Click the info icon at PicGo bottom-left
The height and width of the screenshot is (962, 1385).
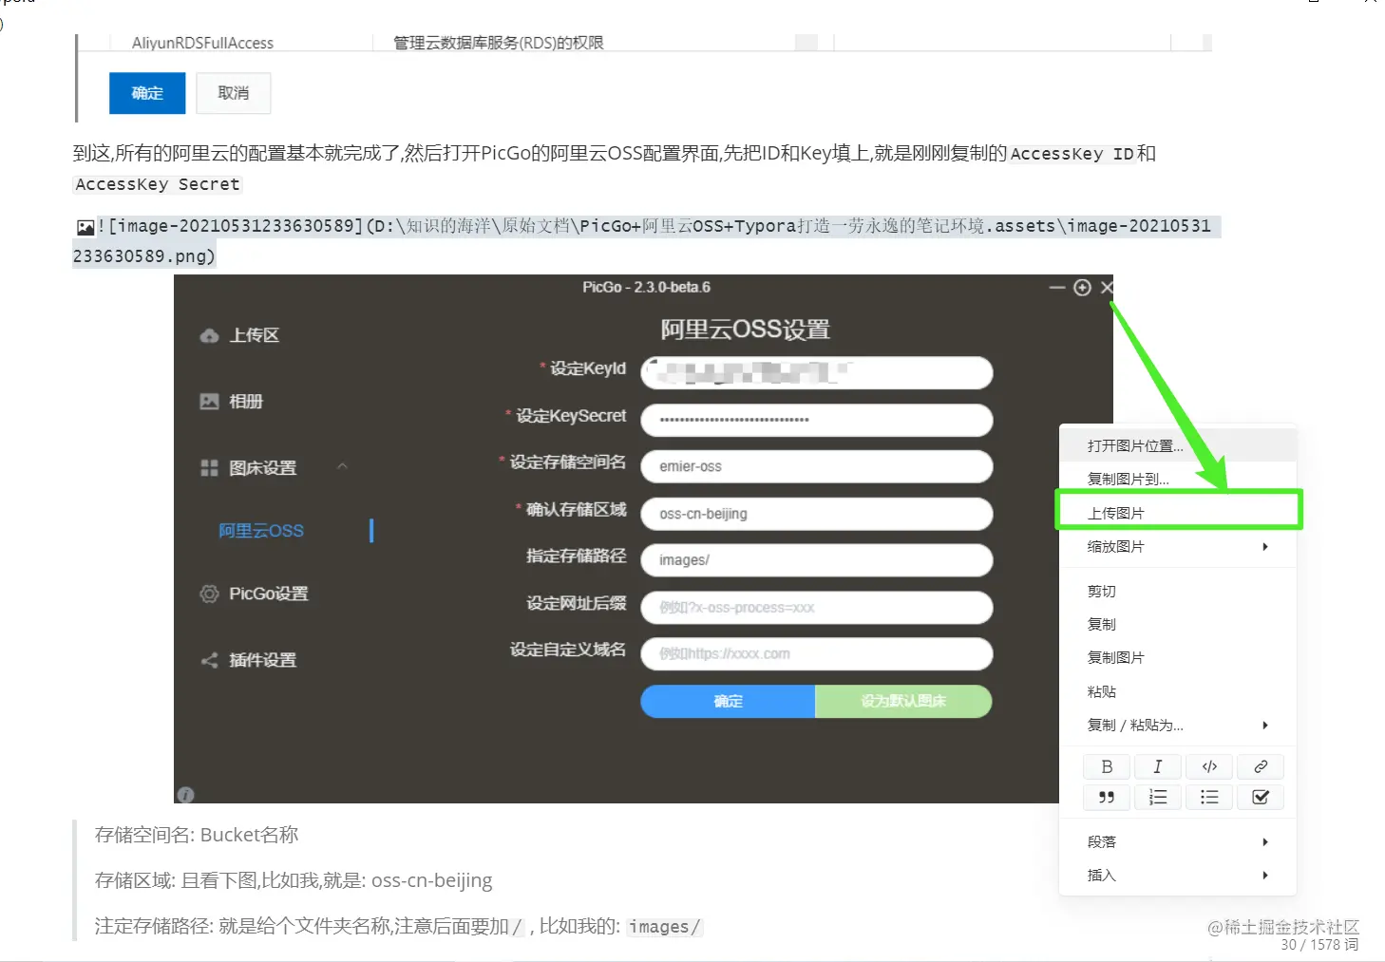pyautogui.click(x=186, y=794)
